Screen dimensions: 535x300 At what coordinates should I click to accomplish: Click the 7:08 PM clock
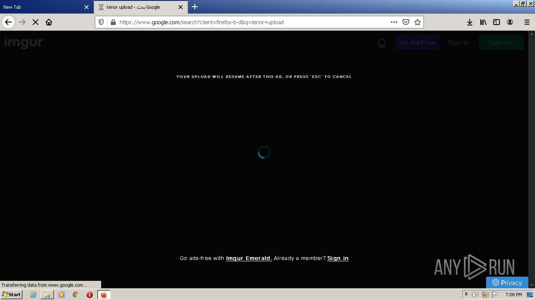tap(513, 295)
